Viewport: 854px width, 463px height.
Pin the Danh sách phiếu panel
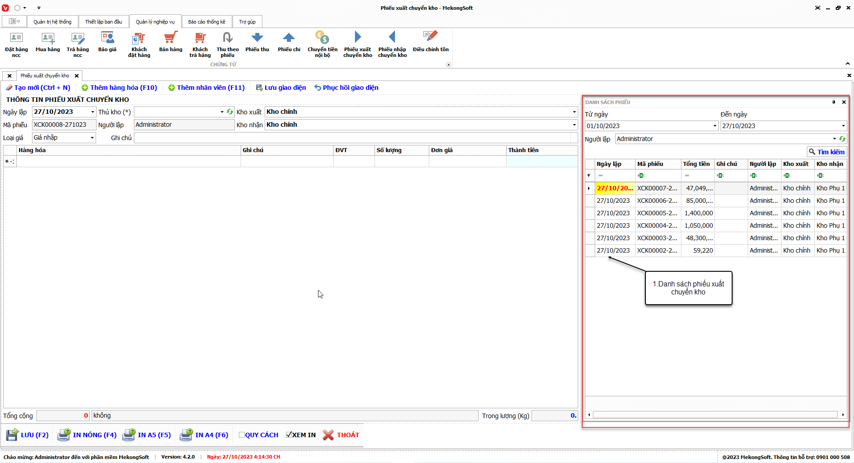[834, 102]
